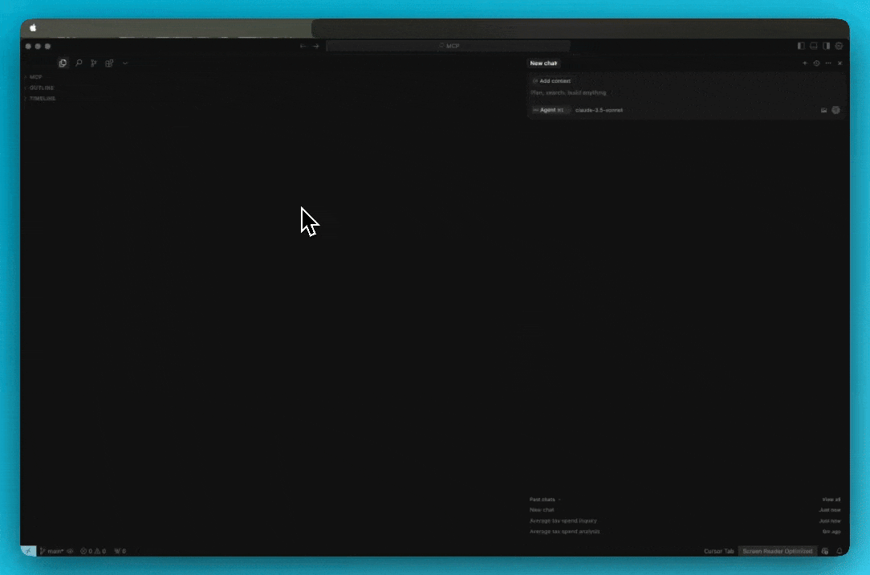
Task: Click the Add context button
Action: tap(552, 81)
